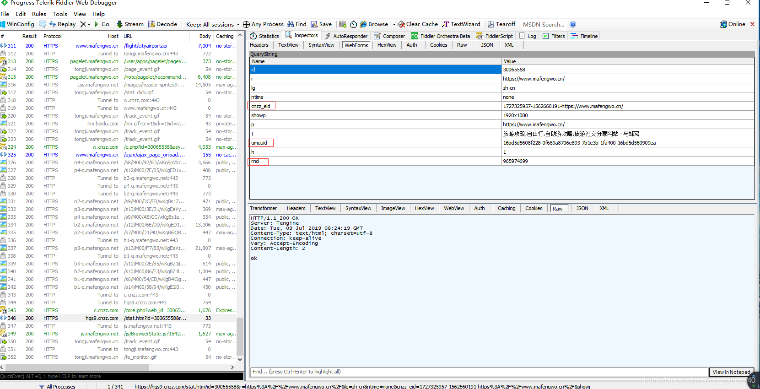Image resolution: width=760 pixels, height=389 pixels.
Task: Toggle the Filters tab checkbox
Action: 546,36
